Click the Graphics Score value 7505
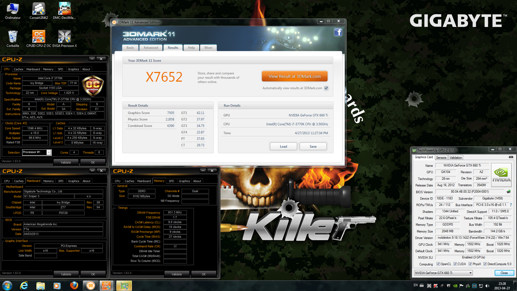The width and height of the screenshot is (517, 291). (170, 113)
